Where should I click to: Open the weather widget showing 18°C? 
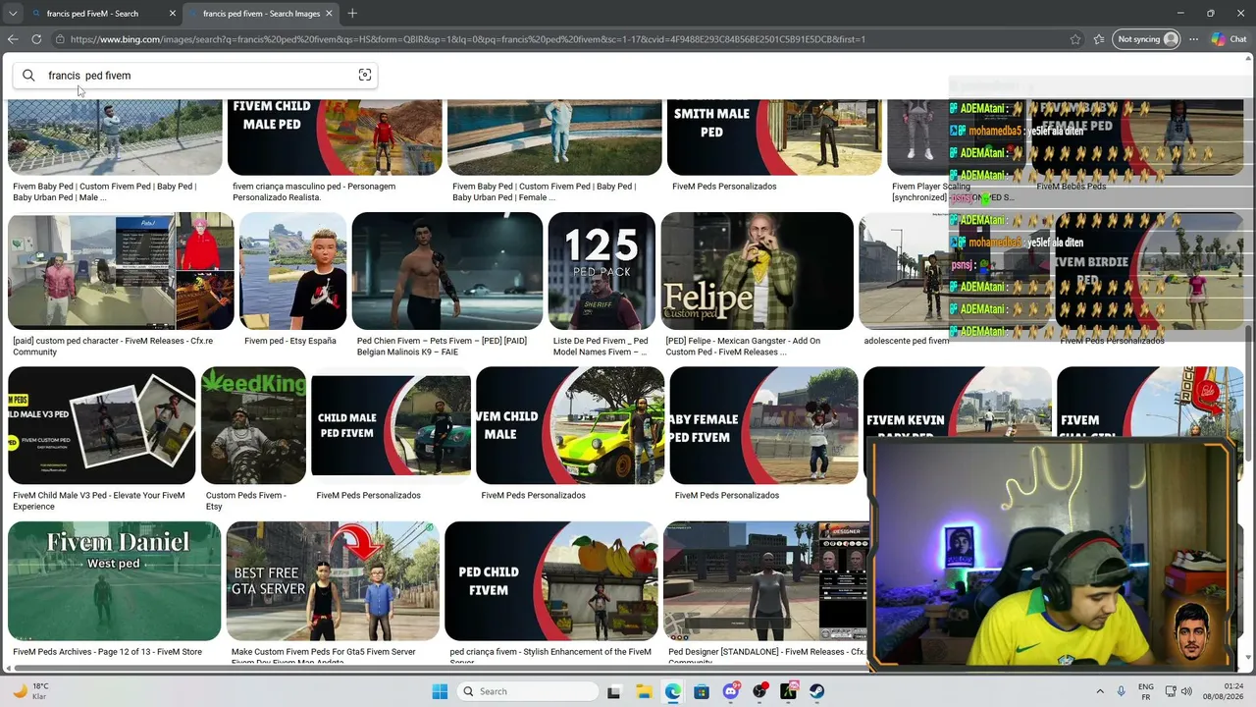[31, 691]
